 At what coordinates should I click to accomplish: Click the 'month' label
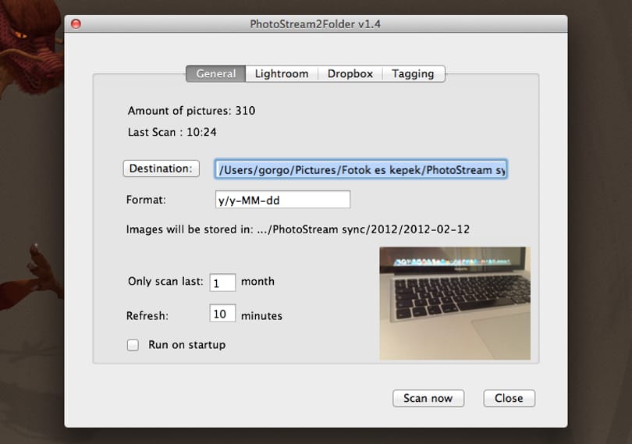coord(257,281)
